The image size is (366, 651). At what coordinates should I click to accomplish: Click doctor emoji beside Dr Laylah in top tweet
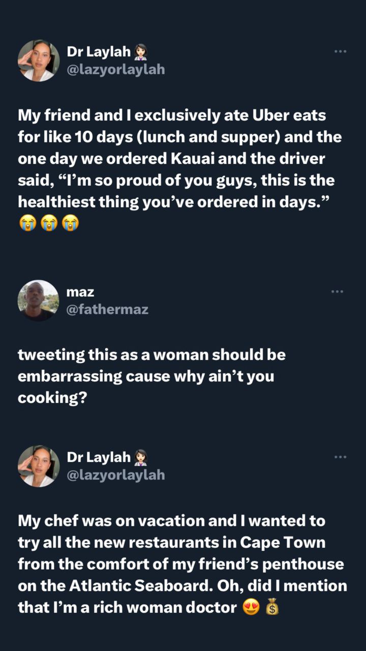coord(141,52)
